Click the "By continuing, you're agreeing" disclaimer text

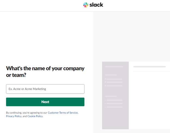(x=27, y=113)
